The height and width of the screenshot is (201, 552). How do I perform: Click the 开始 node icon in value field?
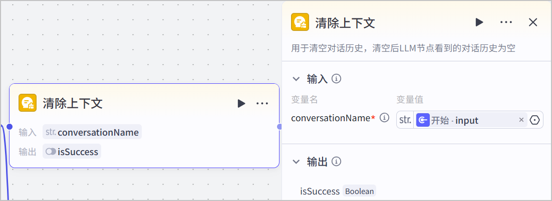423,120
